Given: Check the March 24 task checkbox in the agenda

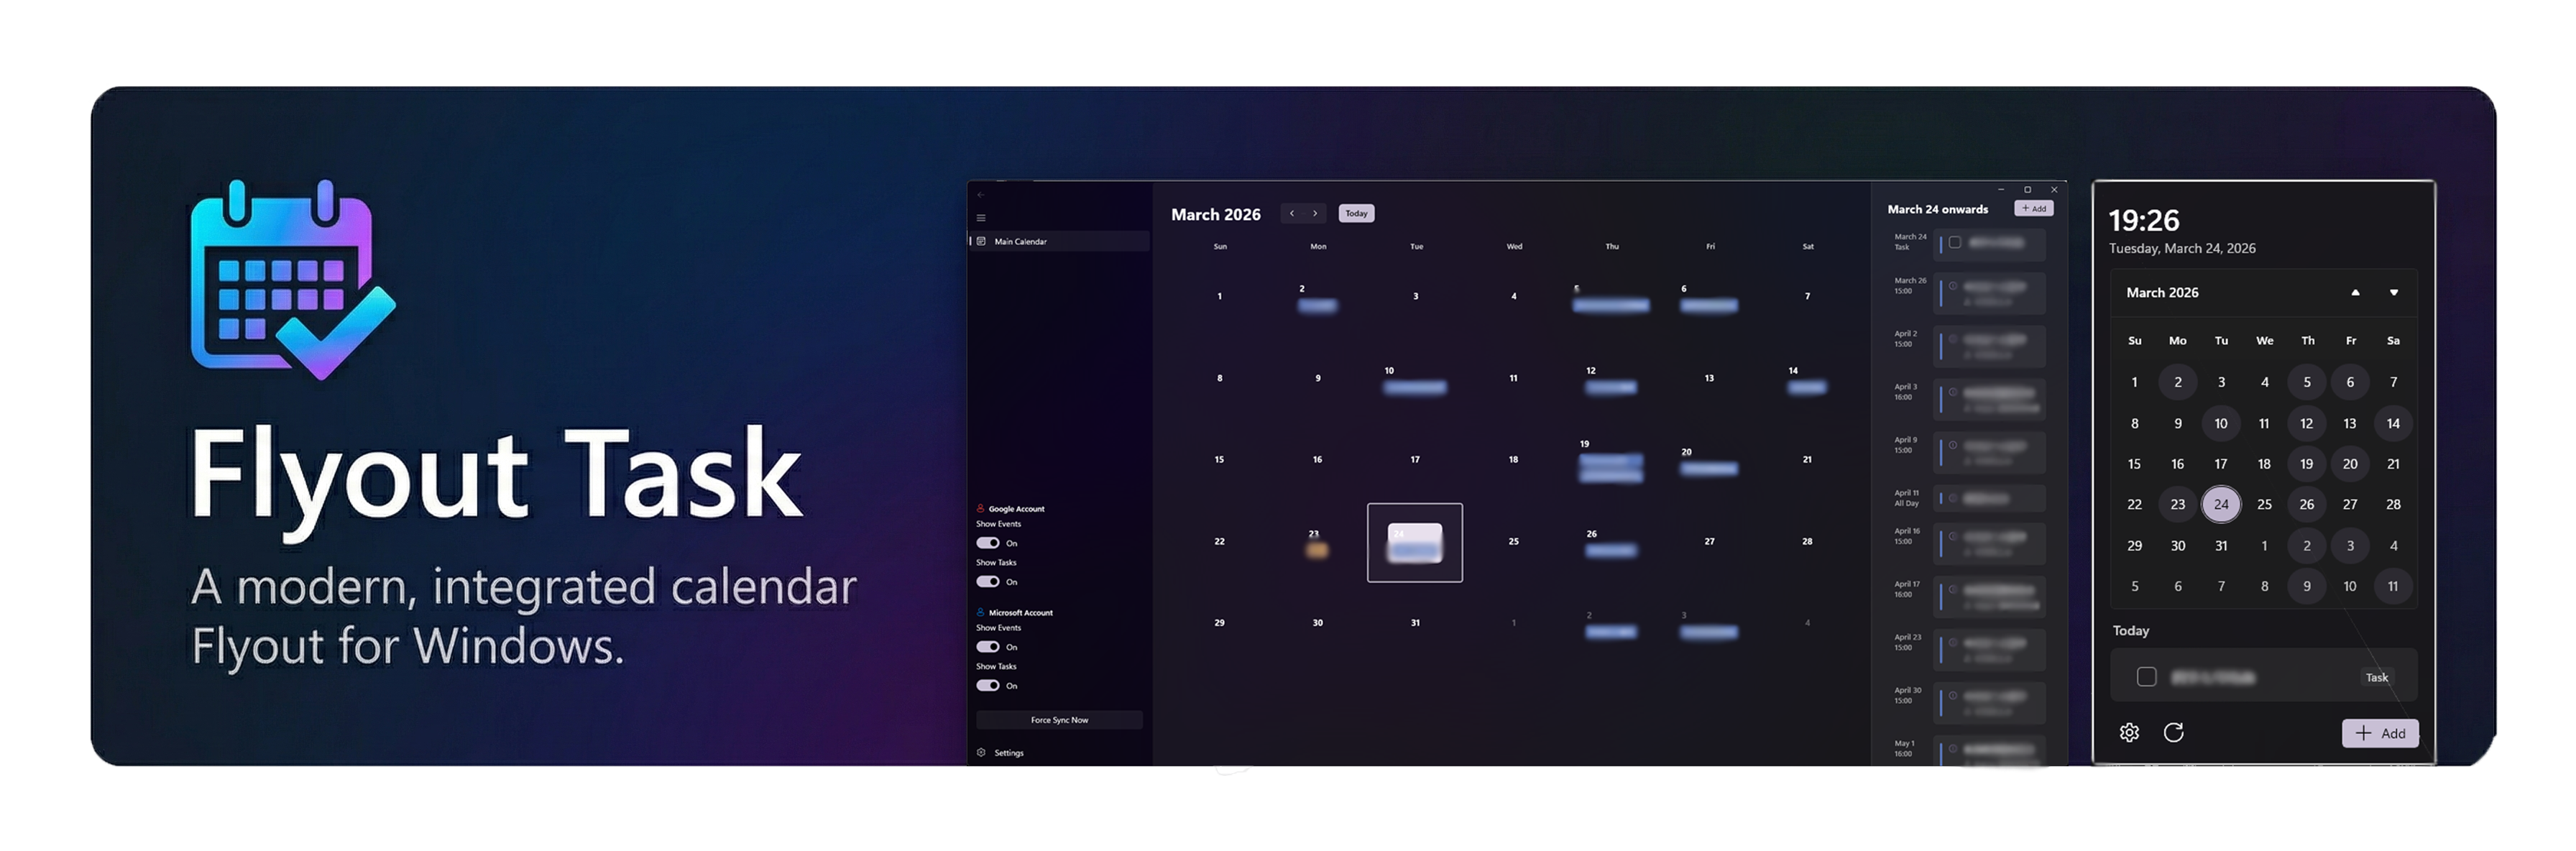Looking at the screenshot, I should pyautogui.click(x=1954, y=242).
